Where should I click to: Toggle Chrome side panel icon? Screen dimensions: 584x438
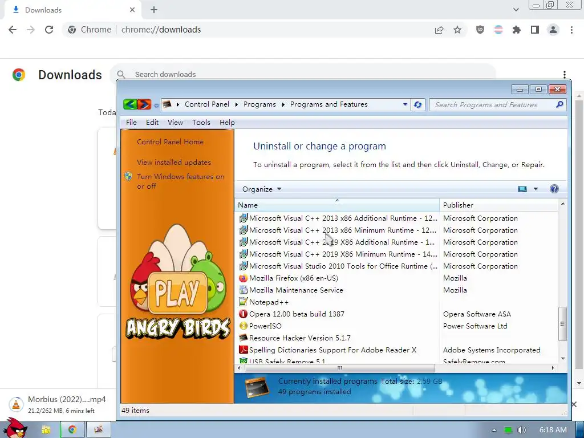pyautogui.click(x=535, y=30)
